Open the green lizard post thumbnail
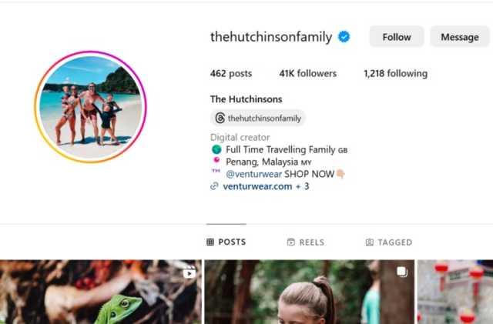This screenshot has width=493, height=324. [101, 292]
